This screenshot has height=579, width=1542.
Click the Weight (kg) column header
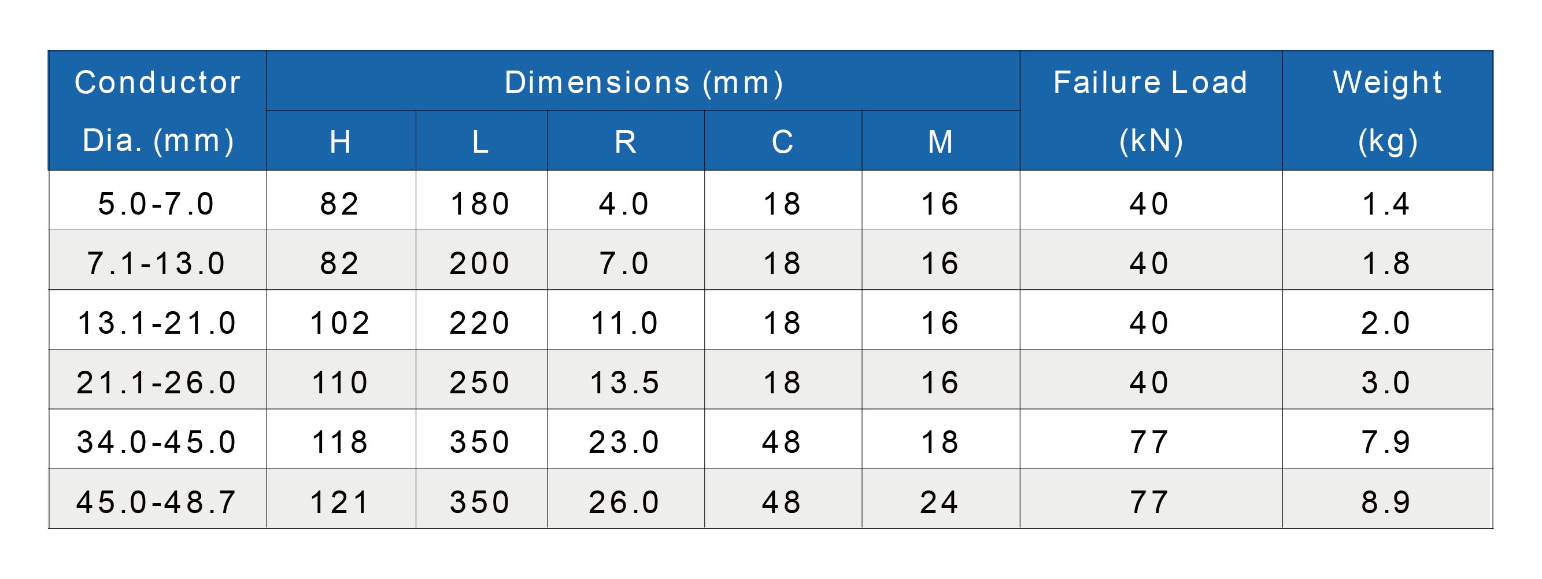coord(1387,111)
